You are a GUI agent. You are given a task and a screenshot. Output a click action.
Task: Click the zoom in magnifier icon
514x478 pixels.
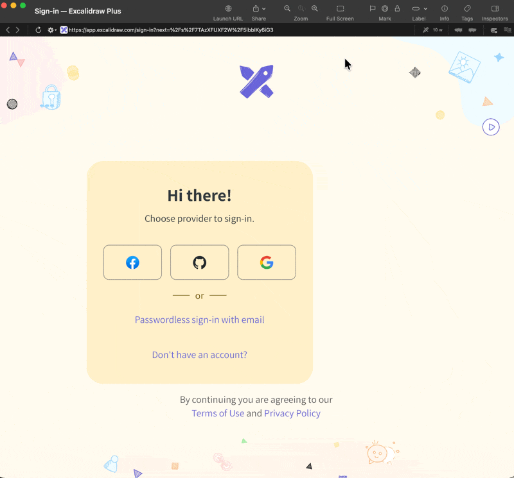click(315, 8)
